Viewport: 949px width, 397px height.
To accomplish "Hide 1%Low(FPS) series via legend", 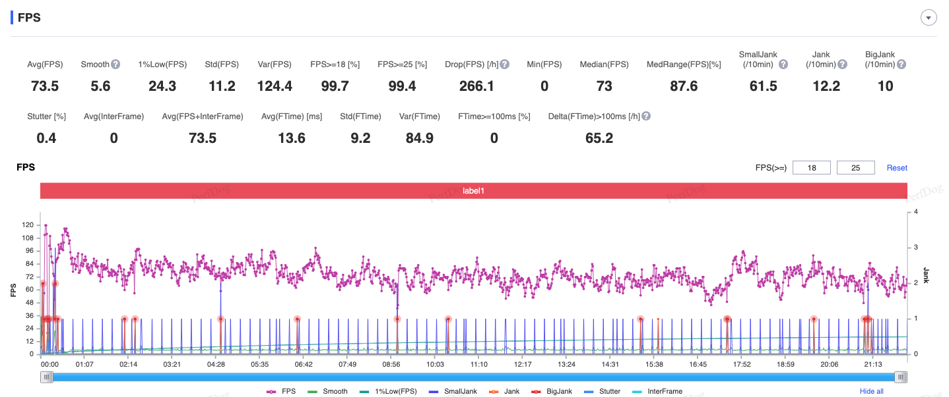I will coord(388,391).
